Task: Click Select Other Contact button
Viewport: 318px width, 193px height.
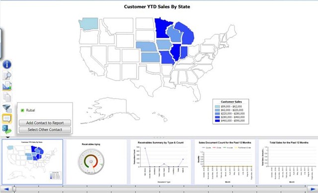Action: 45,129
